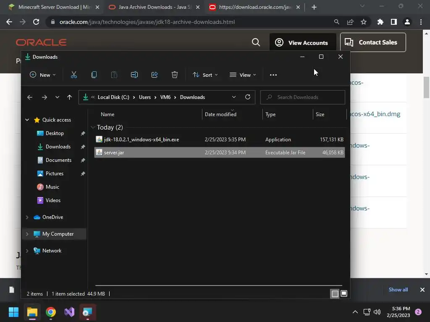Sort by the Name column header

(x=107, y=114)
